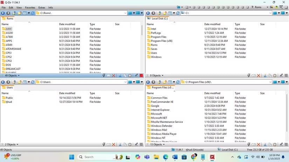Sort Program Files pane by Name column
This screenshot has height=162, width=289.
(x=150, y=93)
